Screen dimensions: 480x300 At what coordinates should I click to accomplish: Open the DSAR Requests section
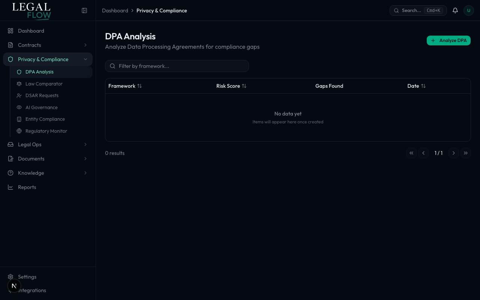pyautogui.click(x=42, y=95)
